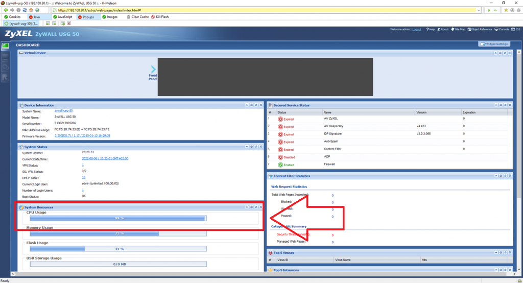This screenshot has width=523, height=283.
Task: Click the gray forward navigation arrow
Action: 12,10
